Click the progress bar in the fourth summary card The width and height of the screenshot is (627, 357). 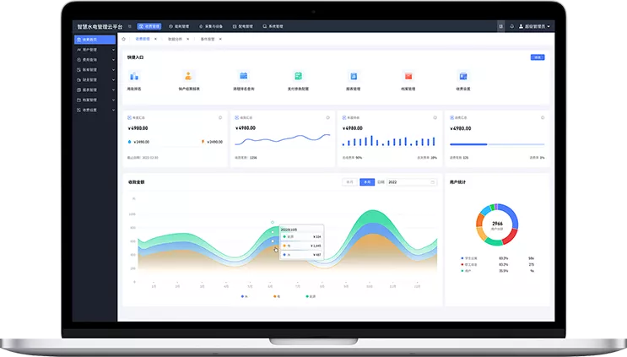pyautogui.click(x=497, y=144)
